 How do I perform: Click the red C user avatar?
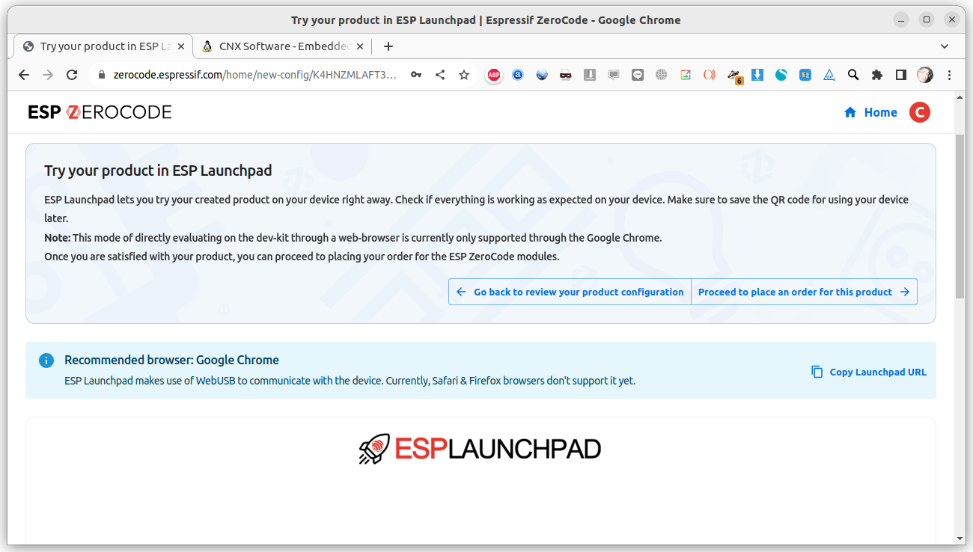point(920,112)
